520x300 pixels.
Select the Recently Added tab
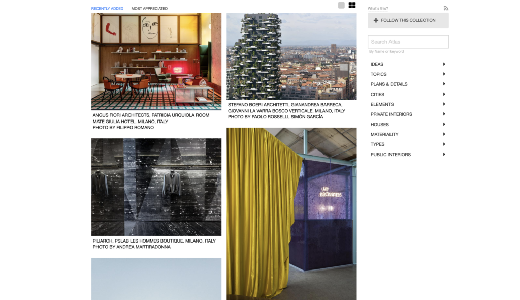[x=107, y=9]
